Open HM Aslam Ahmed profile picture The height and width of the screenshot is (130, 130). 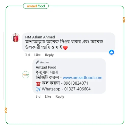16,37
